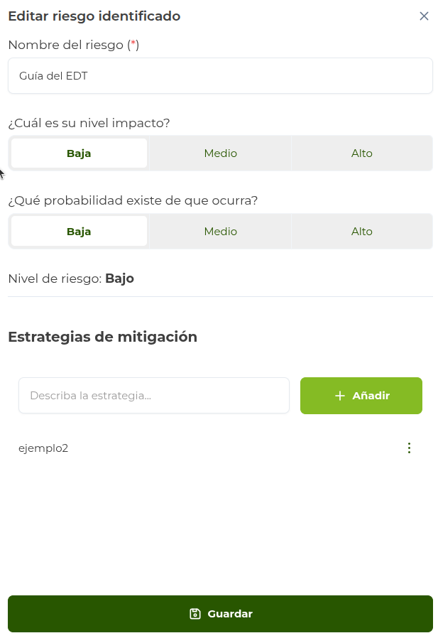This screenshot has height=638, width=438.
Task: Click the Describa la estrategia input box
Action: (154, 395)
